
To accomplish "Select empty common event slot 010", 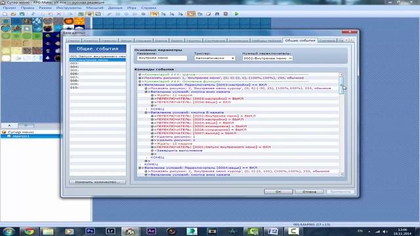I will 98,87.
